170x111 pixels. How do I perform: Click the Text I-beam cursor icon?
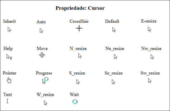(x=7, y=101)
